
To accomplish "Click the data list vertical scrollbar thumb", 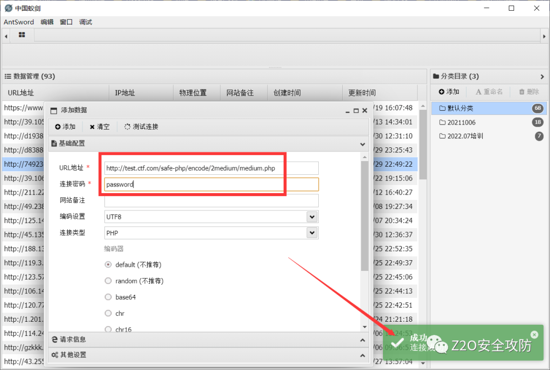I will (x=423, y=144).
